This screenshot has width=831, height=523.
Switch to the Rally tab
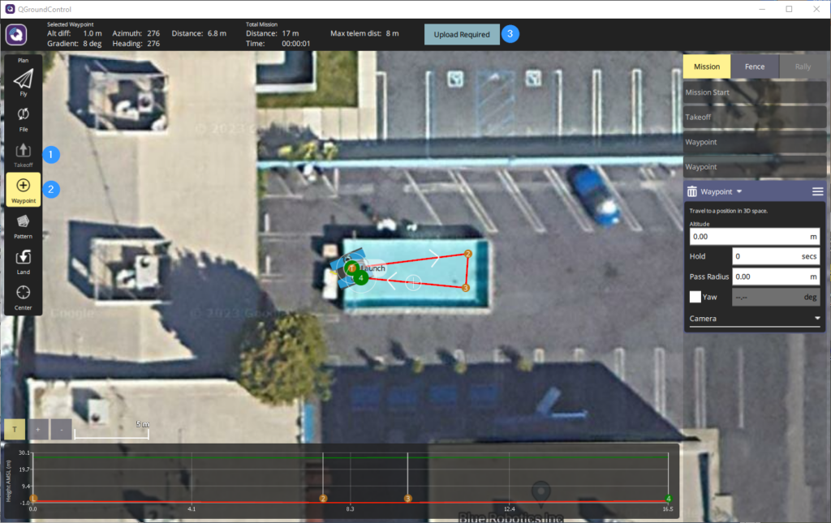(x=803, y=66)
